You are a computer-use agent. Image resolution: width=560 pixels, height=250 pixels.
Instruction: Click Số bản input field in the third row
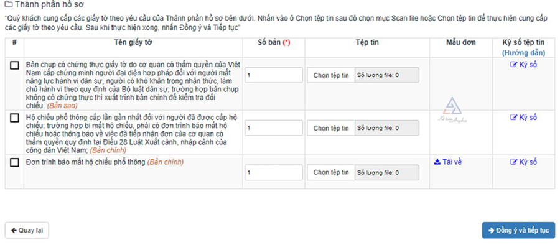(x=273, y=172)
